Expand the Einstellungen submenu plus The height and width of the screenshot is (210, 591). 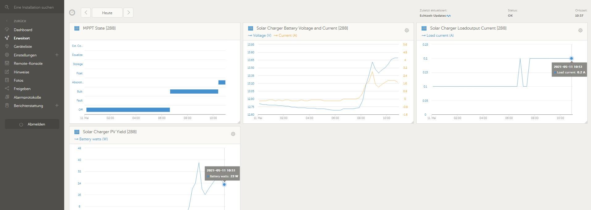[x=57, y=55]
